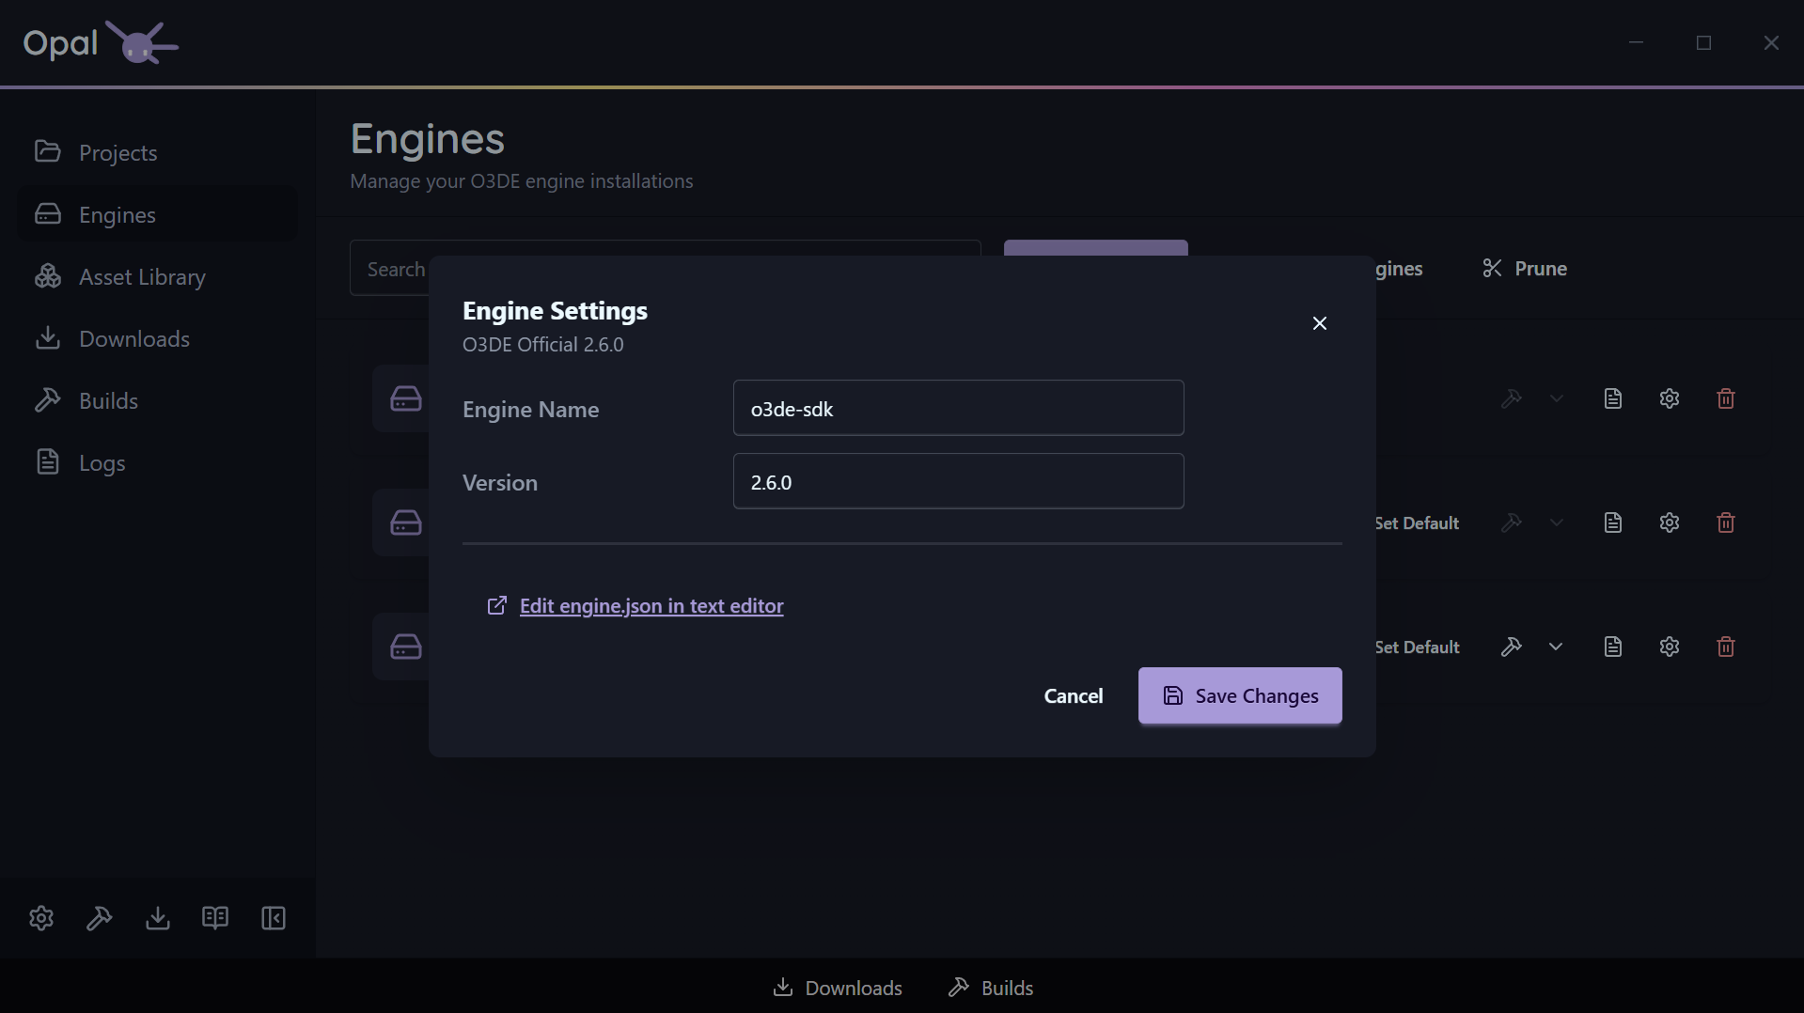Screen dimensions: 1804x1013
Task: Go to Downloads in sidebar
Action: (158, 338)
